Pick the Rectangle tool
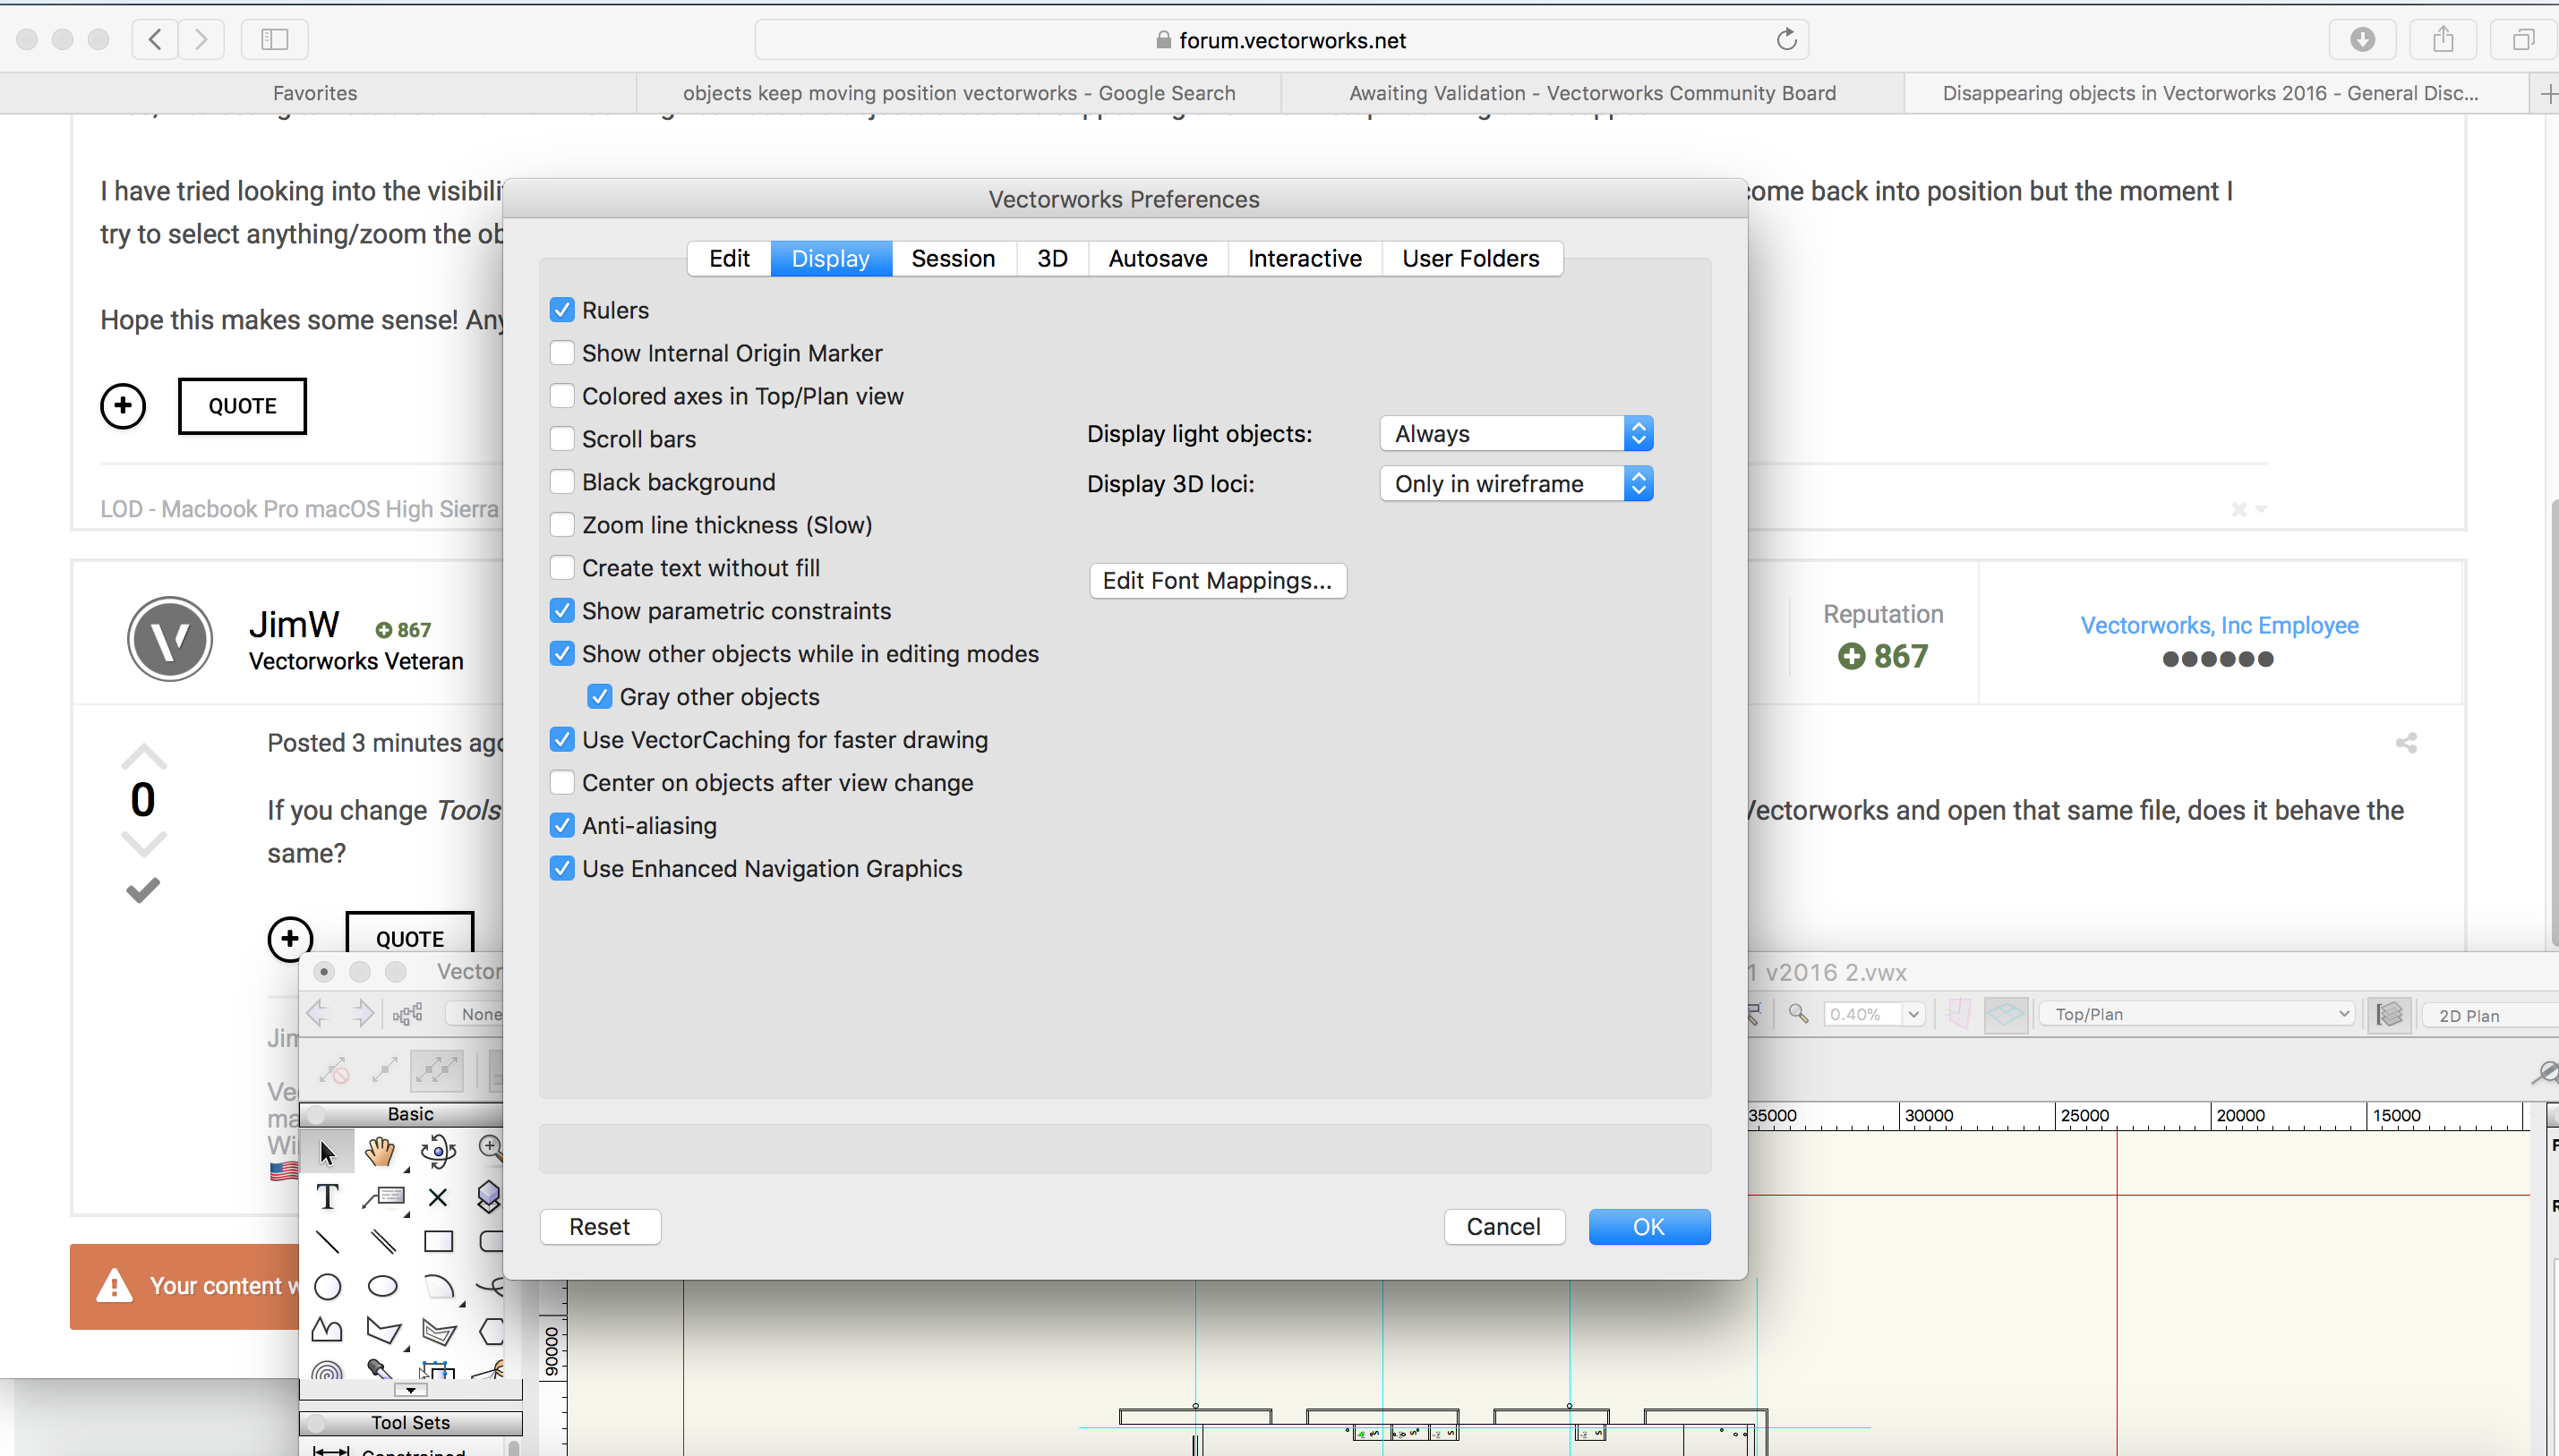 pyautogui.click(x=439, y=1241)
